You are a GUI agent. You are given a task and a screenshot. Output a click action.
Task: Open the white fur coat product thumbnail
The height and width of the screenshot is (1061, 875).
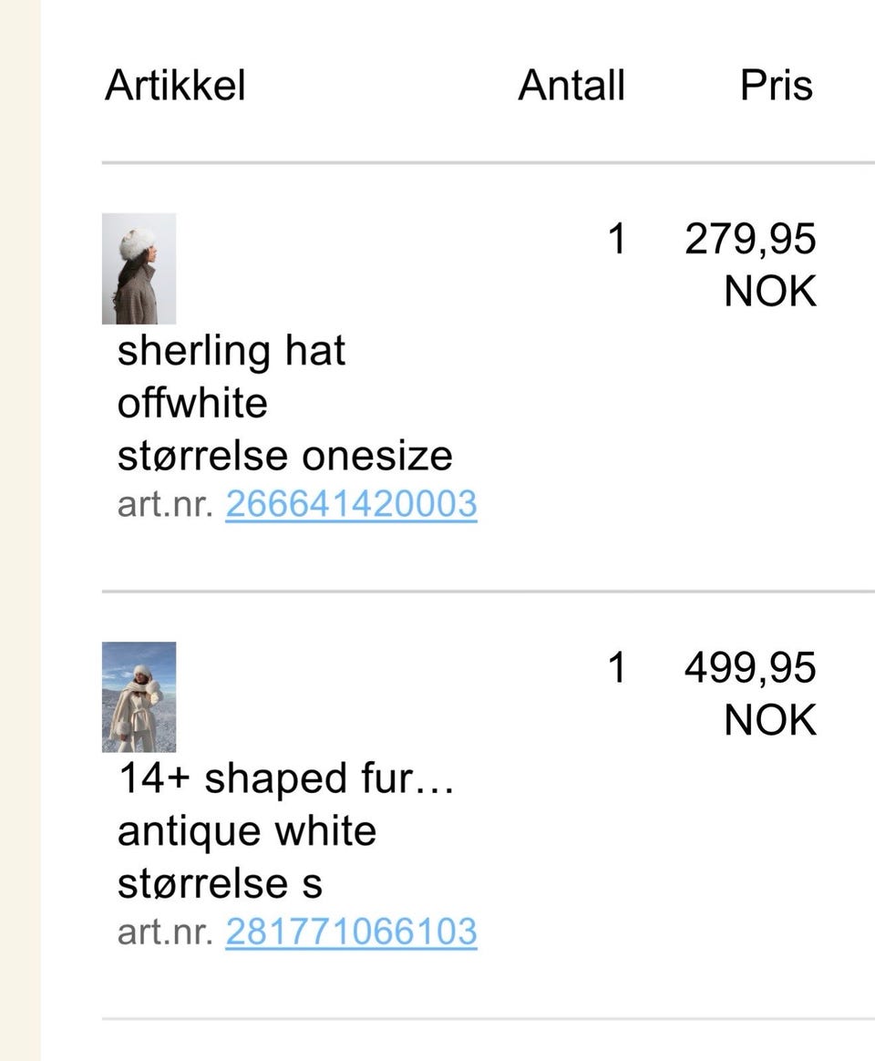pyautogui.click(x=139, y=697)
